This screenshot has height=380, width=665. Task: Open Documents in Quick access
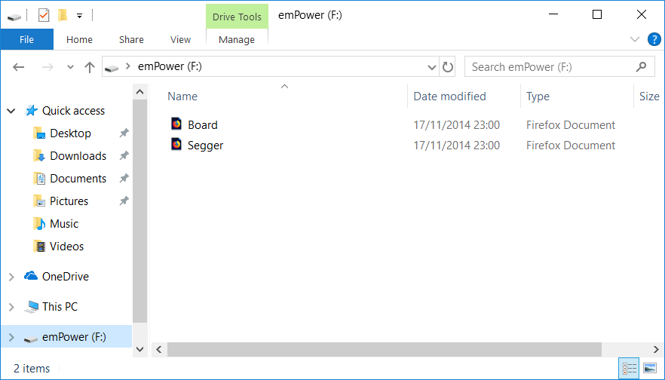(x=78, y=179)
